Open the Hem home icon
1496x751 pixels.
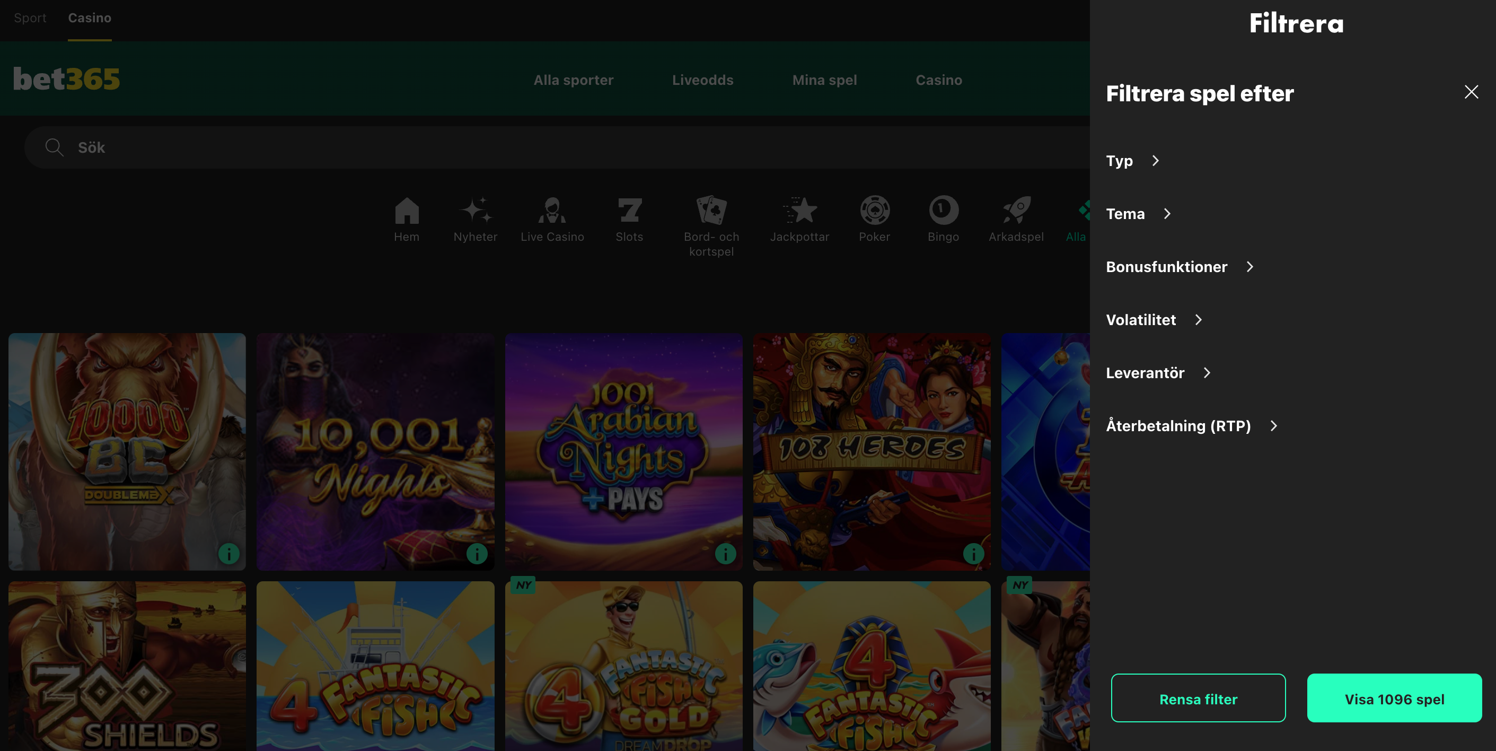[x=407, y=210]
